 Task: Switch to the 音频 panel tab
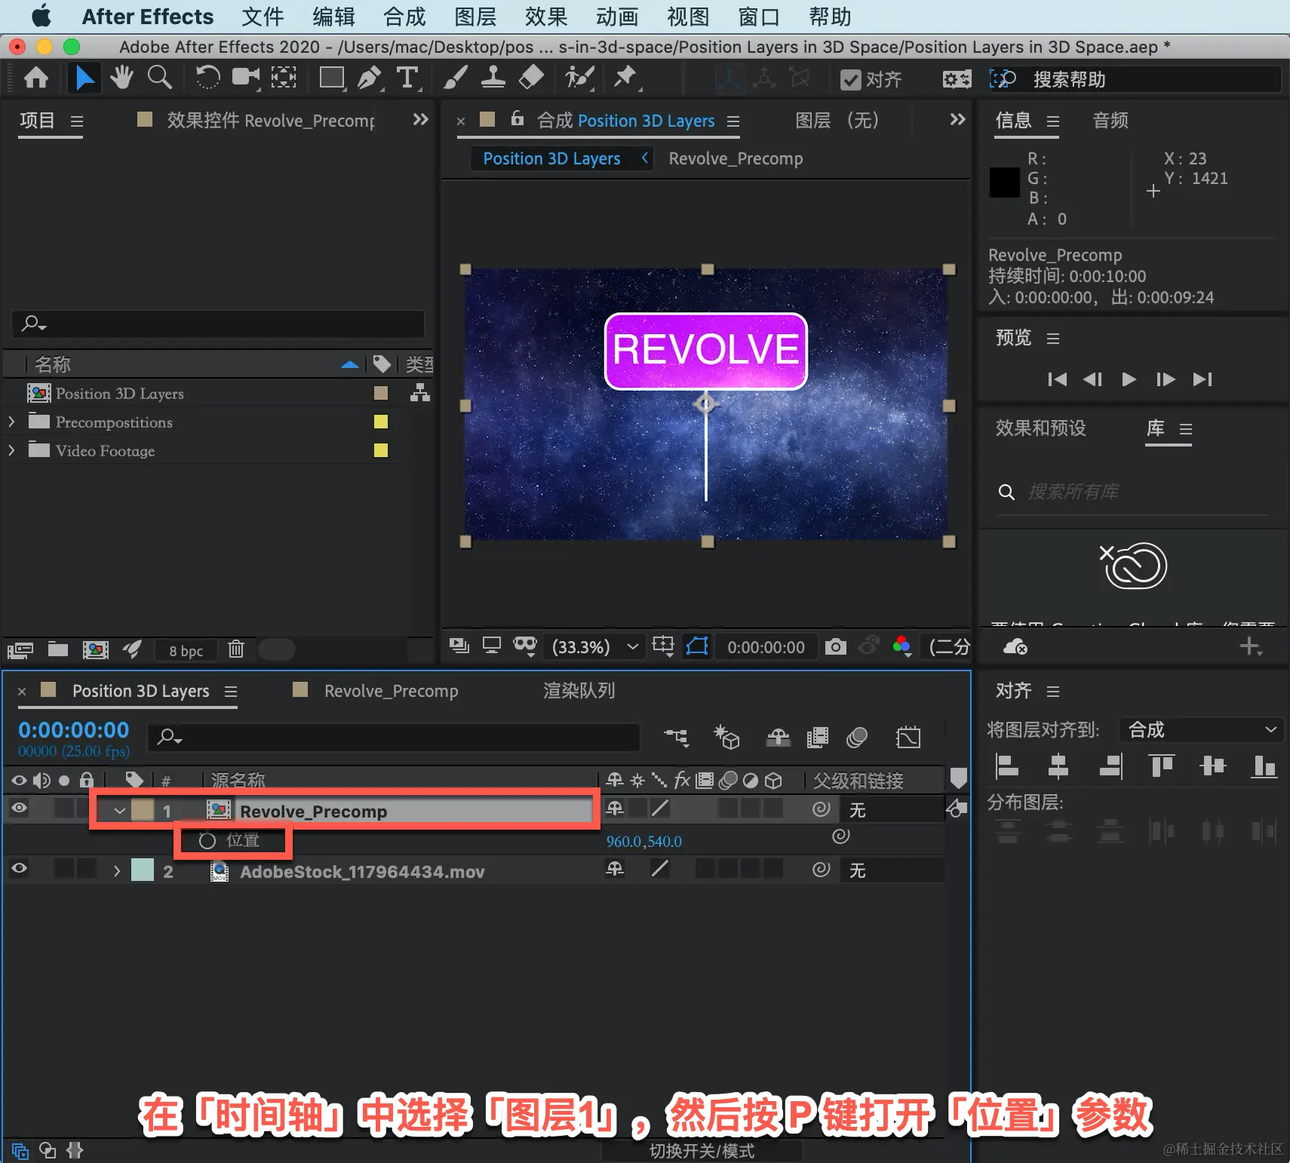coord(1110,120)
